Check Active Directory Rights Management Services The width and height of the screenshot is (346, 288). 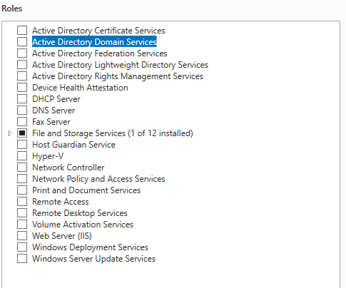click(22, 76)
